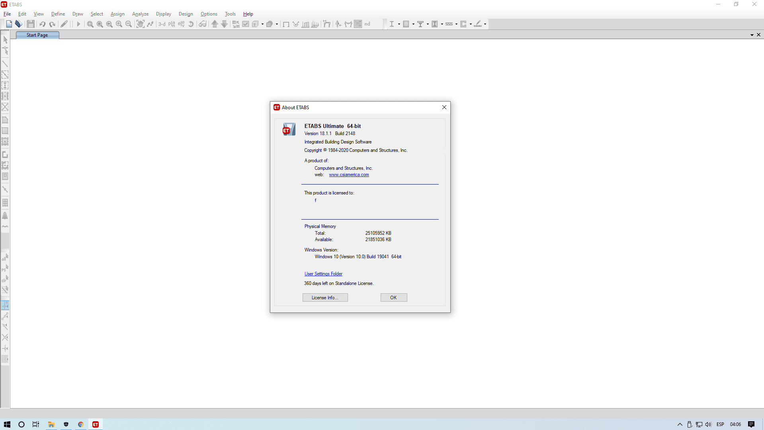The width and height of the screenshot is (764, 430).
Task: Expand the I-section frame design dropdown arrow
Action: (399, 24)
